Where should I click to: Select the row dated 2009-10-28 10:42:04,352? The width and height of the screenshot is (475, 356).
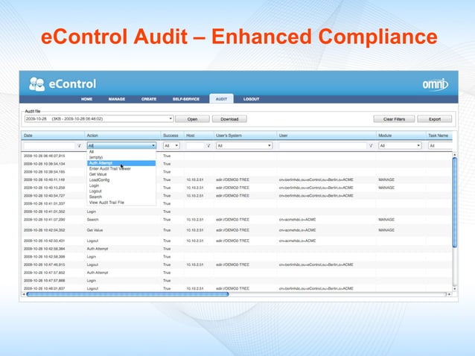(x=237, y=230)
